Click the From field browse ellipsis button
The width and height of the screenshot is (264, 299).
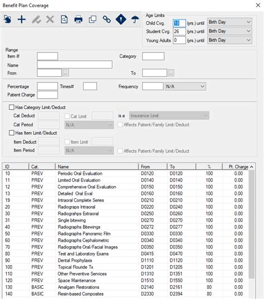coord(66,73)
